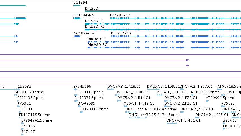Select the Dhc98D-RD transcript

point(176,18)
